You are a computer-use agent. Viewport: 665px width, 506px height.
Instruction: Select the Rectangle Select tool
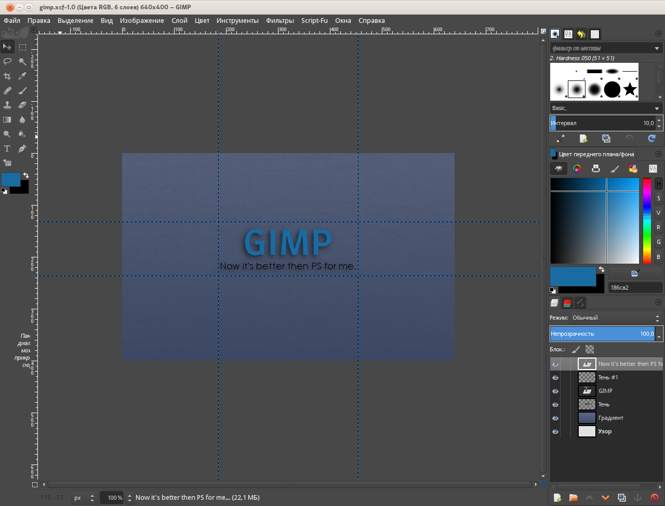coord(22,47)
